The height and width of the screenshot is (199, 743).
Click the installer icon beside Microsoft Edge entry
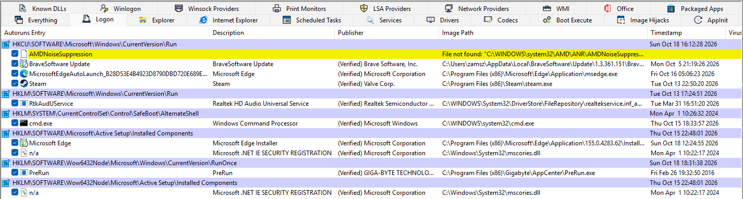pyautogui.click(x=24, y=143)
